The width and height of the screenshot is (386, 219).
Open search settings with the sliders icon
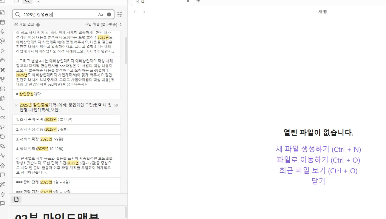pyautogui.click(x=120, y=14)
